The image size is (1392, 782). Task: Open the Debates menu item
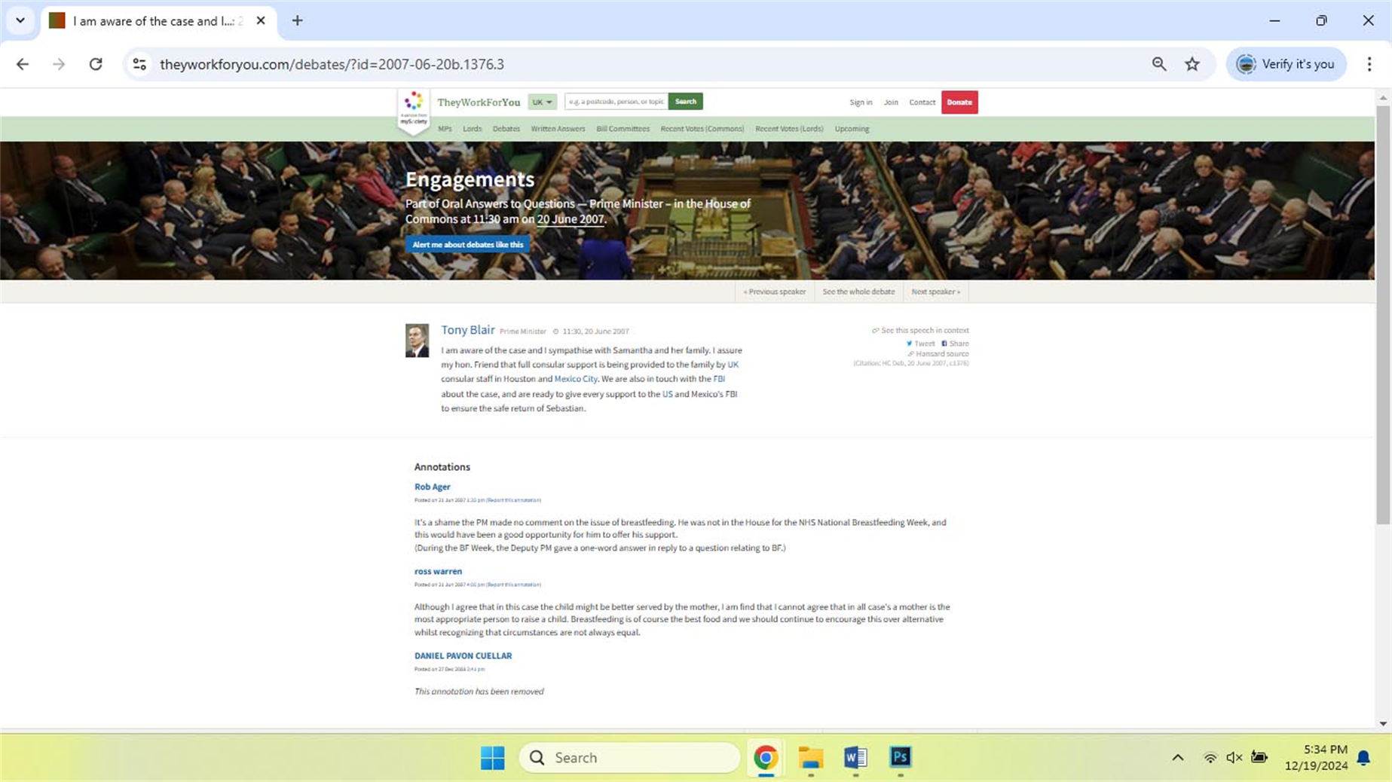point(506,129)
